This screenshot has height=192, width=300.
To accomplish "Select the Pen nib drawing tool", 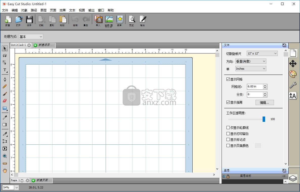I will coord(5,79).
